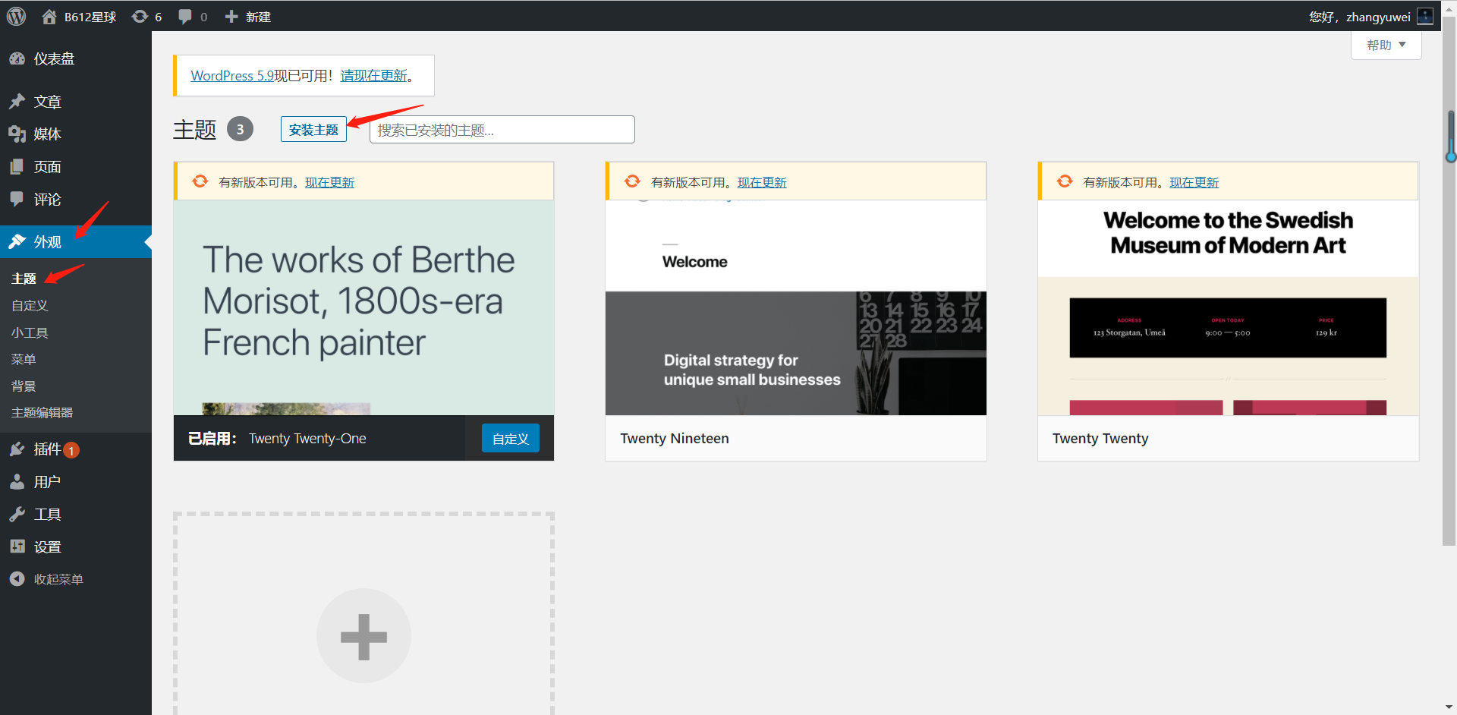Click the 文章 pushpin icon
The height and width of the screenshot is (715, 1457).
click(x=17, y=102)
